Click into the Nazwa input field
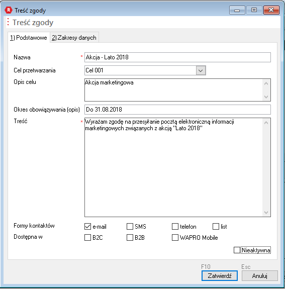The height and width of the screenshot is (289, 285). [x=177, y=57]
